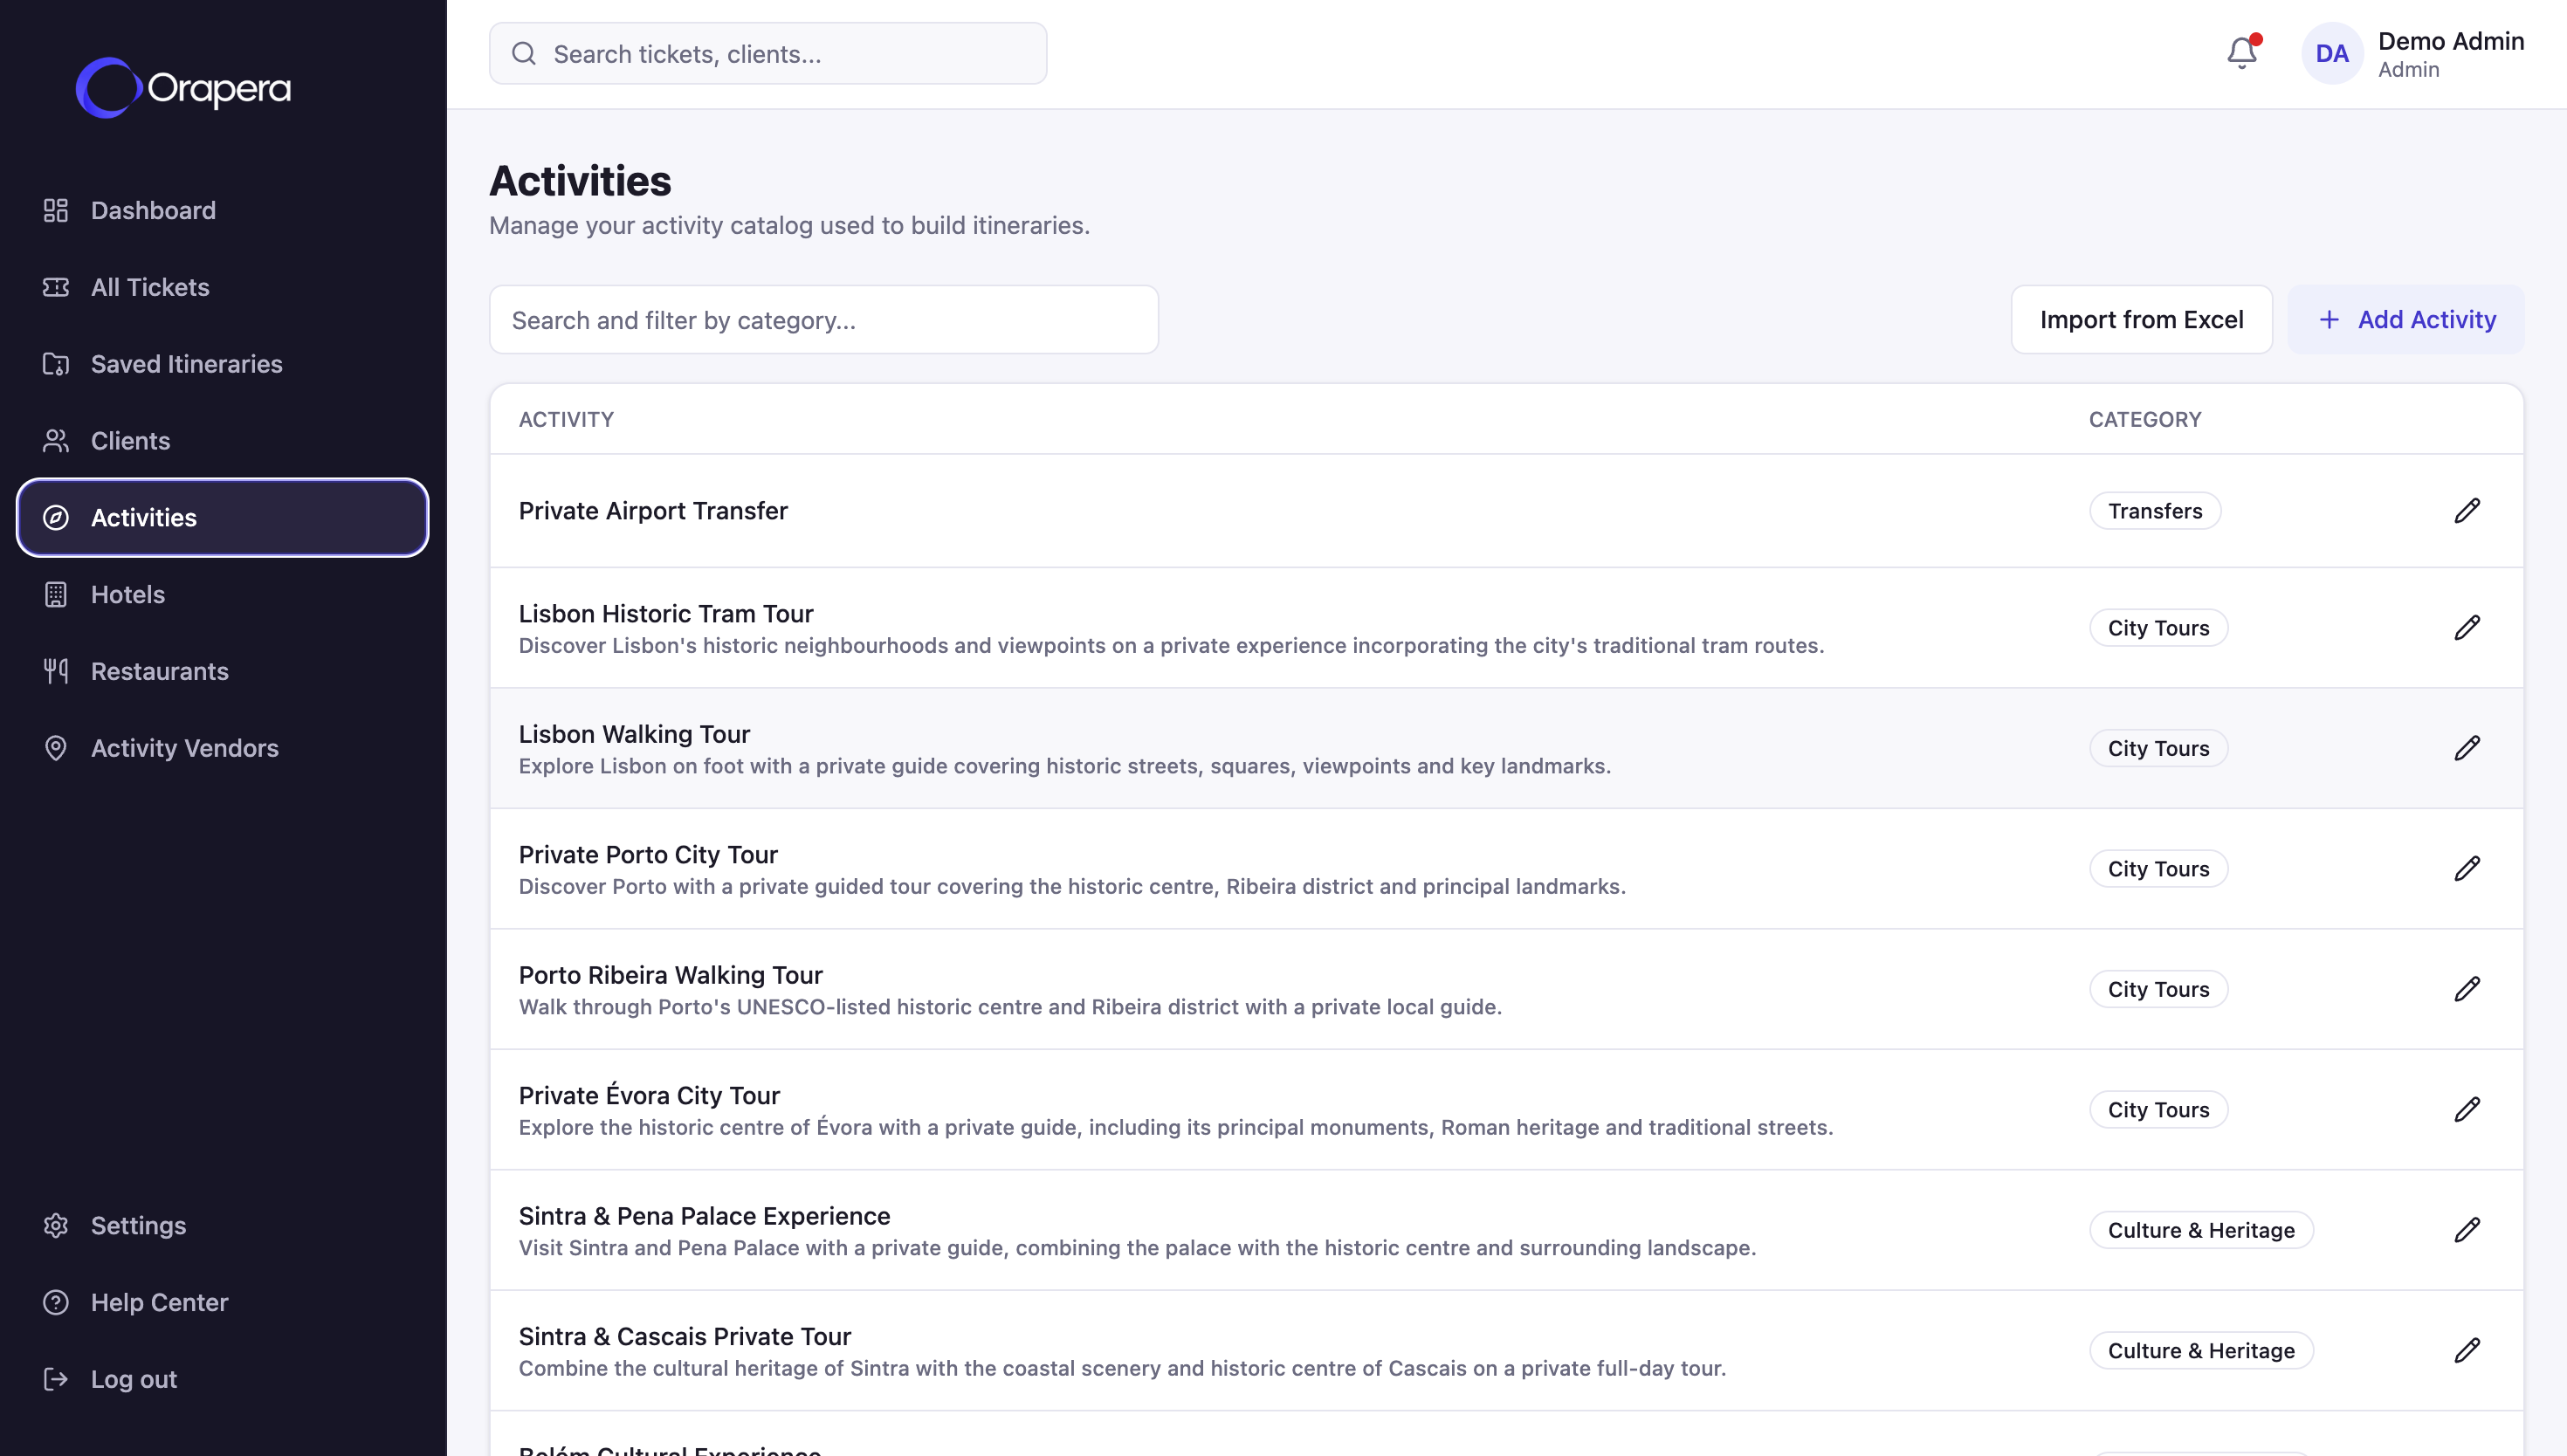The width and height of the screenshot is (2567, 1456).
Task: Click the Orapera logo
Action: pyautogui.click(x=184, y=88)
